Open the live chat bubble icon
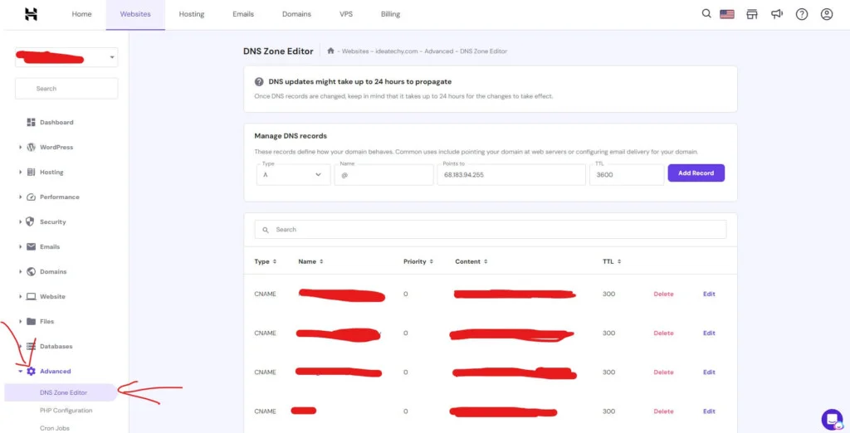The width and height of the screenshot is (850, 433). [832, 420]
